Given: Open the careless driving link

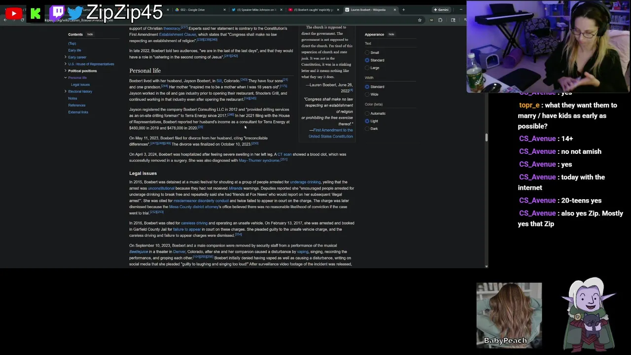Looking at the screenshot, I should click(x=194, y=223).
